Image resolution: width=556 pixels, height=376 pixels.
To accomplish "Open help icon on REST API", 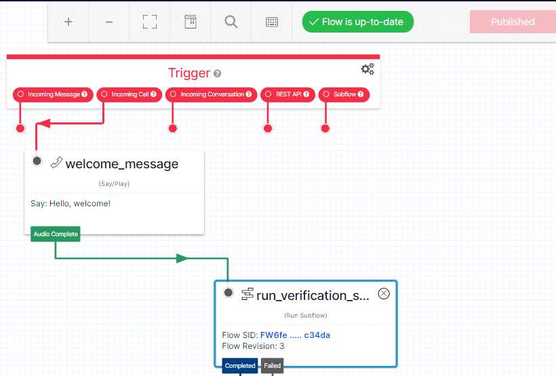I will pyautogui.click(x=306, y=94).
